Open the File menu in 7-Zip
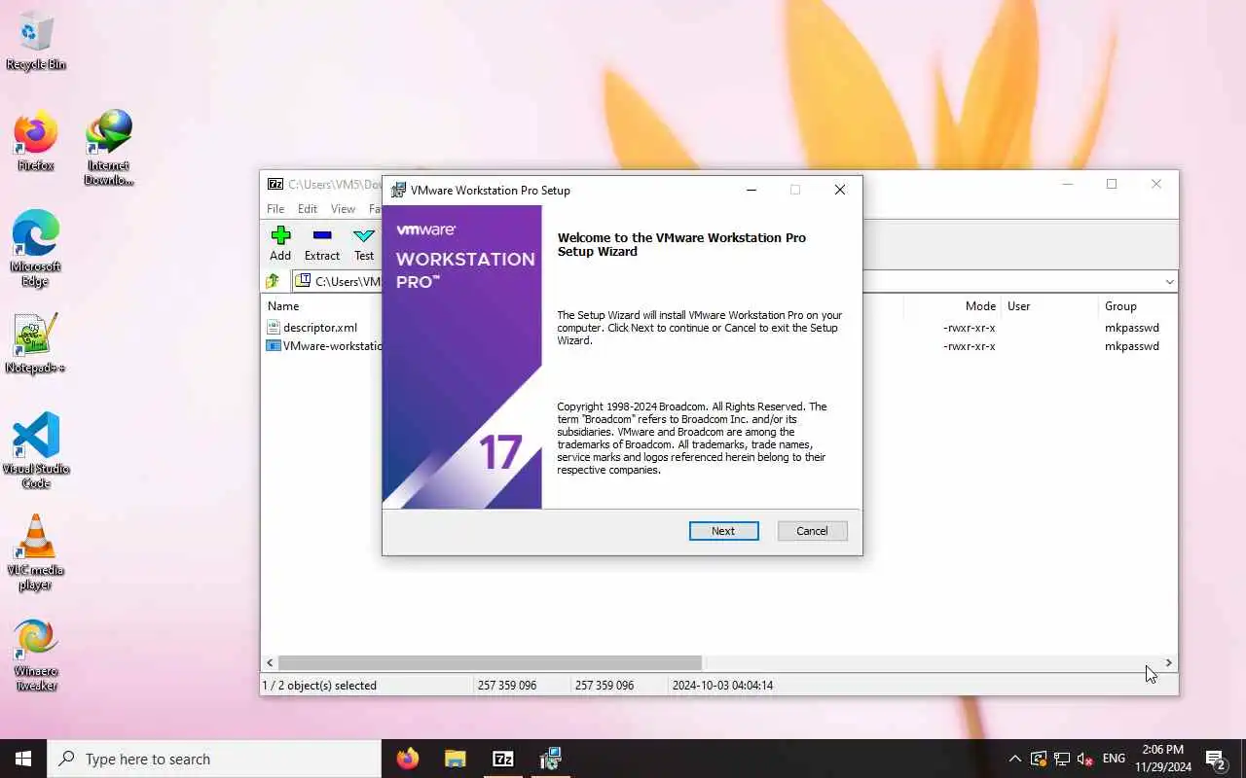Screen dimensions: 1246x778 pyautogui.click(x=275, y=208)
